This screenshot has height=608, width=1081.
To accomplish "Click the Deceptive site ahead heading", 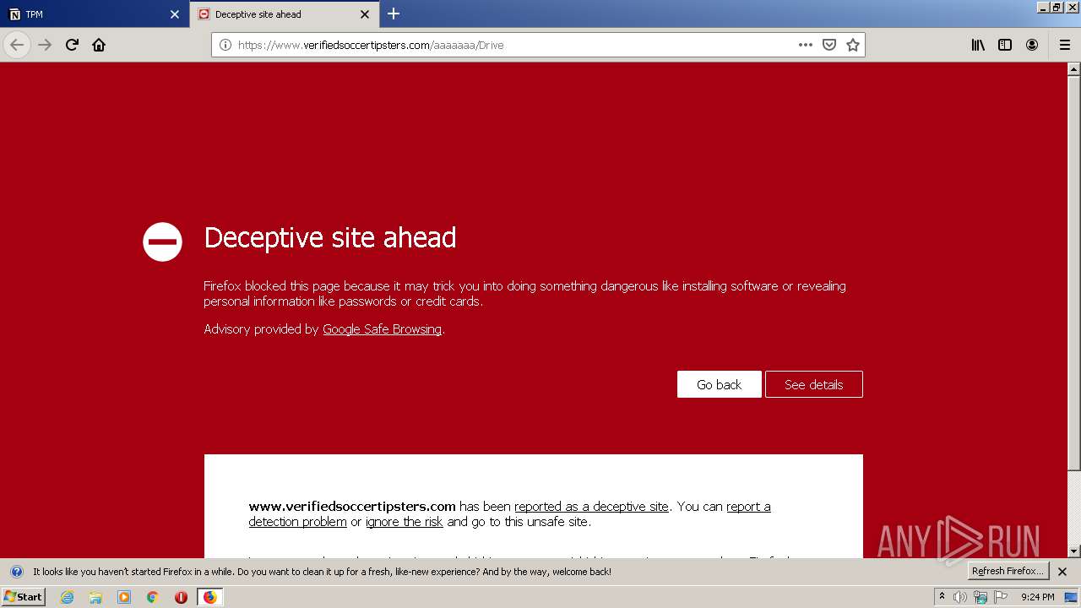I will pyautogui.click(x=330, y=237).
